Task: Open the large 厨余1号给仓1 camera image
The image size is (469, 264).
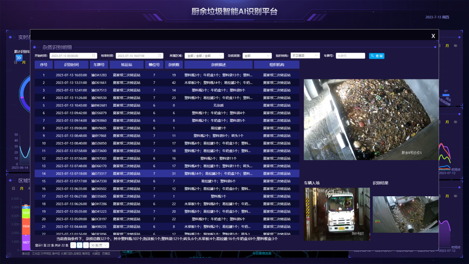Action: click(x=371, y=119)
